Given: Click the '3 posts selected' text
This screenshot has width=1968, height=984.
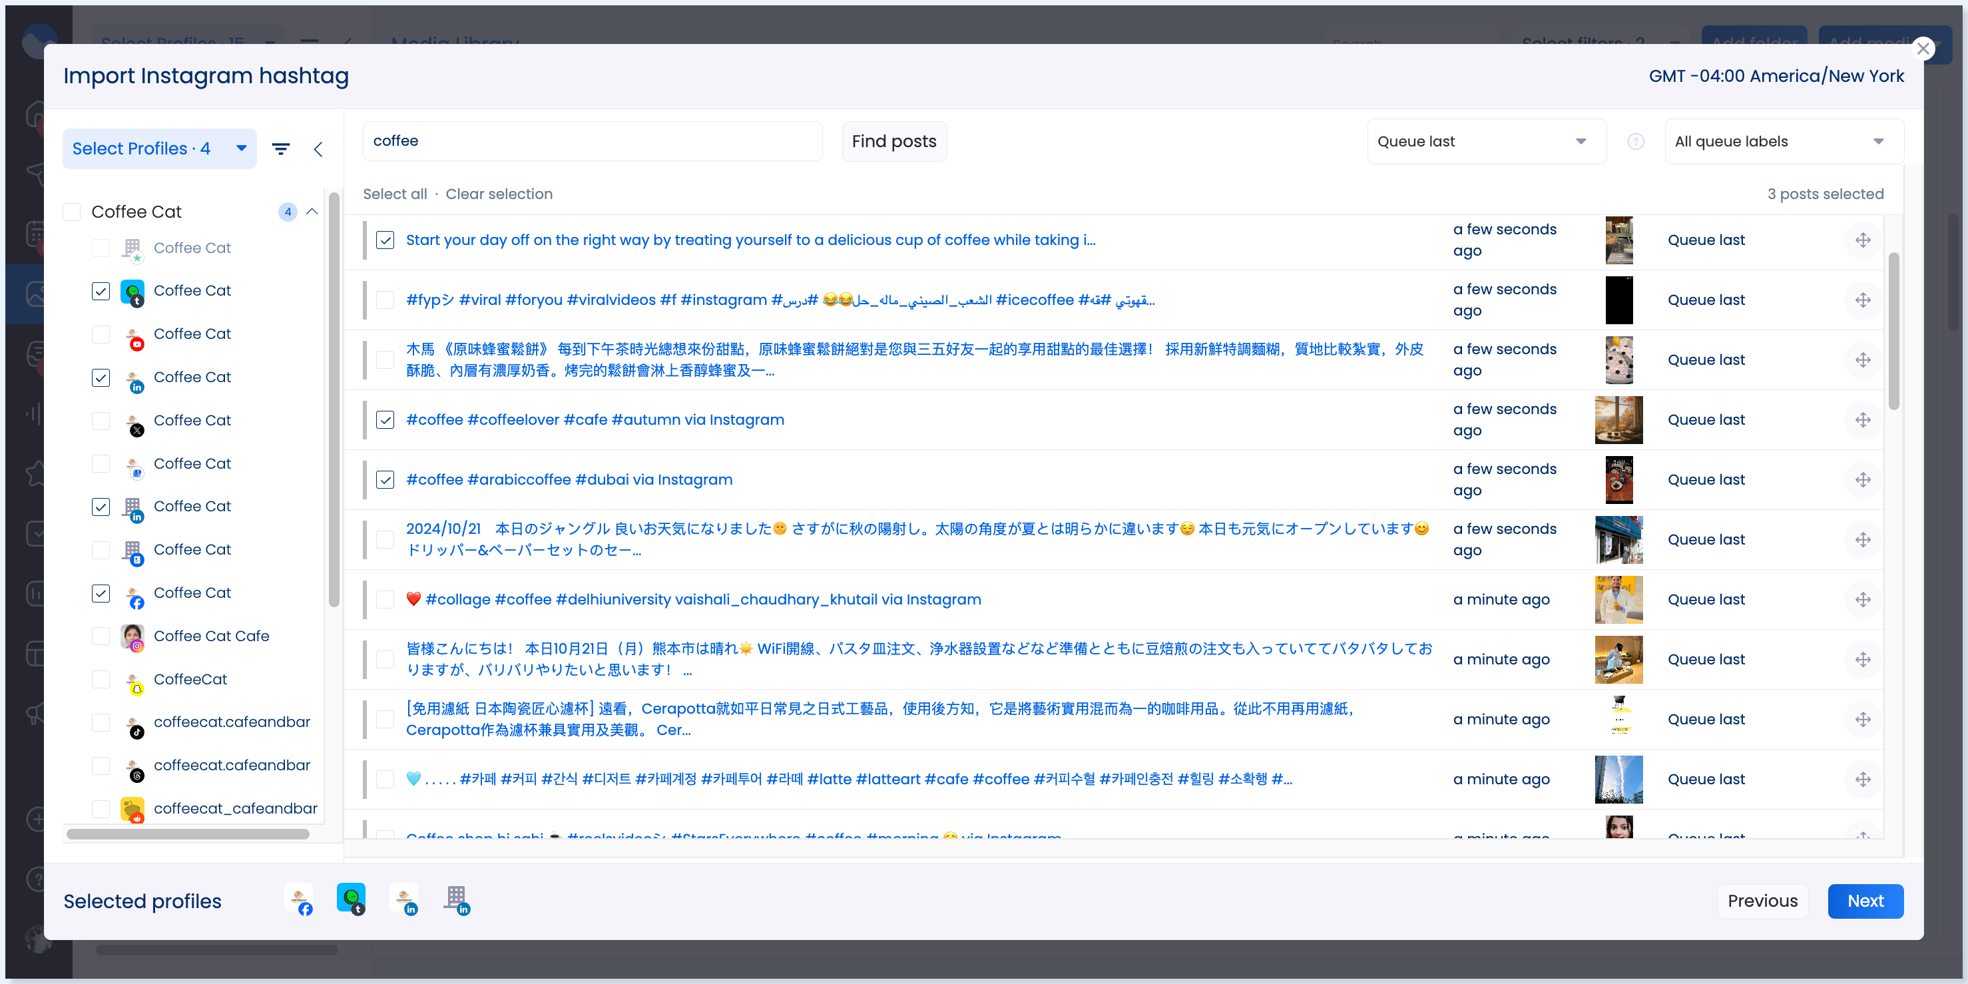Looking at the screenshot, I should coord(1825,194).
